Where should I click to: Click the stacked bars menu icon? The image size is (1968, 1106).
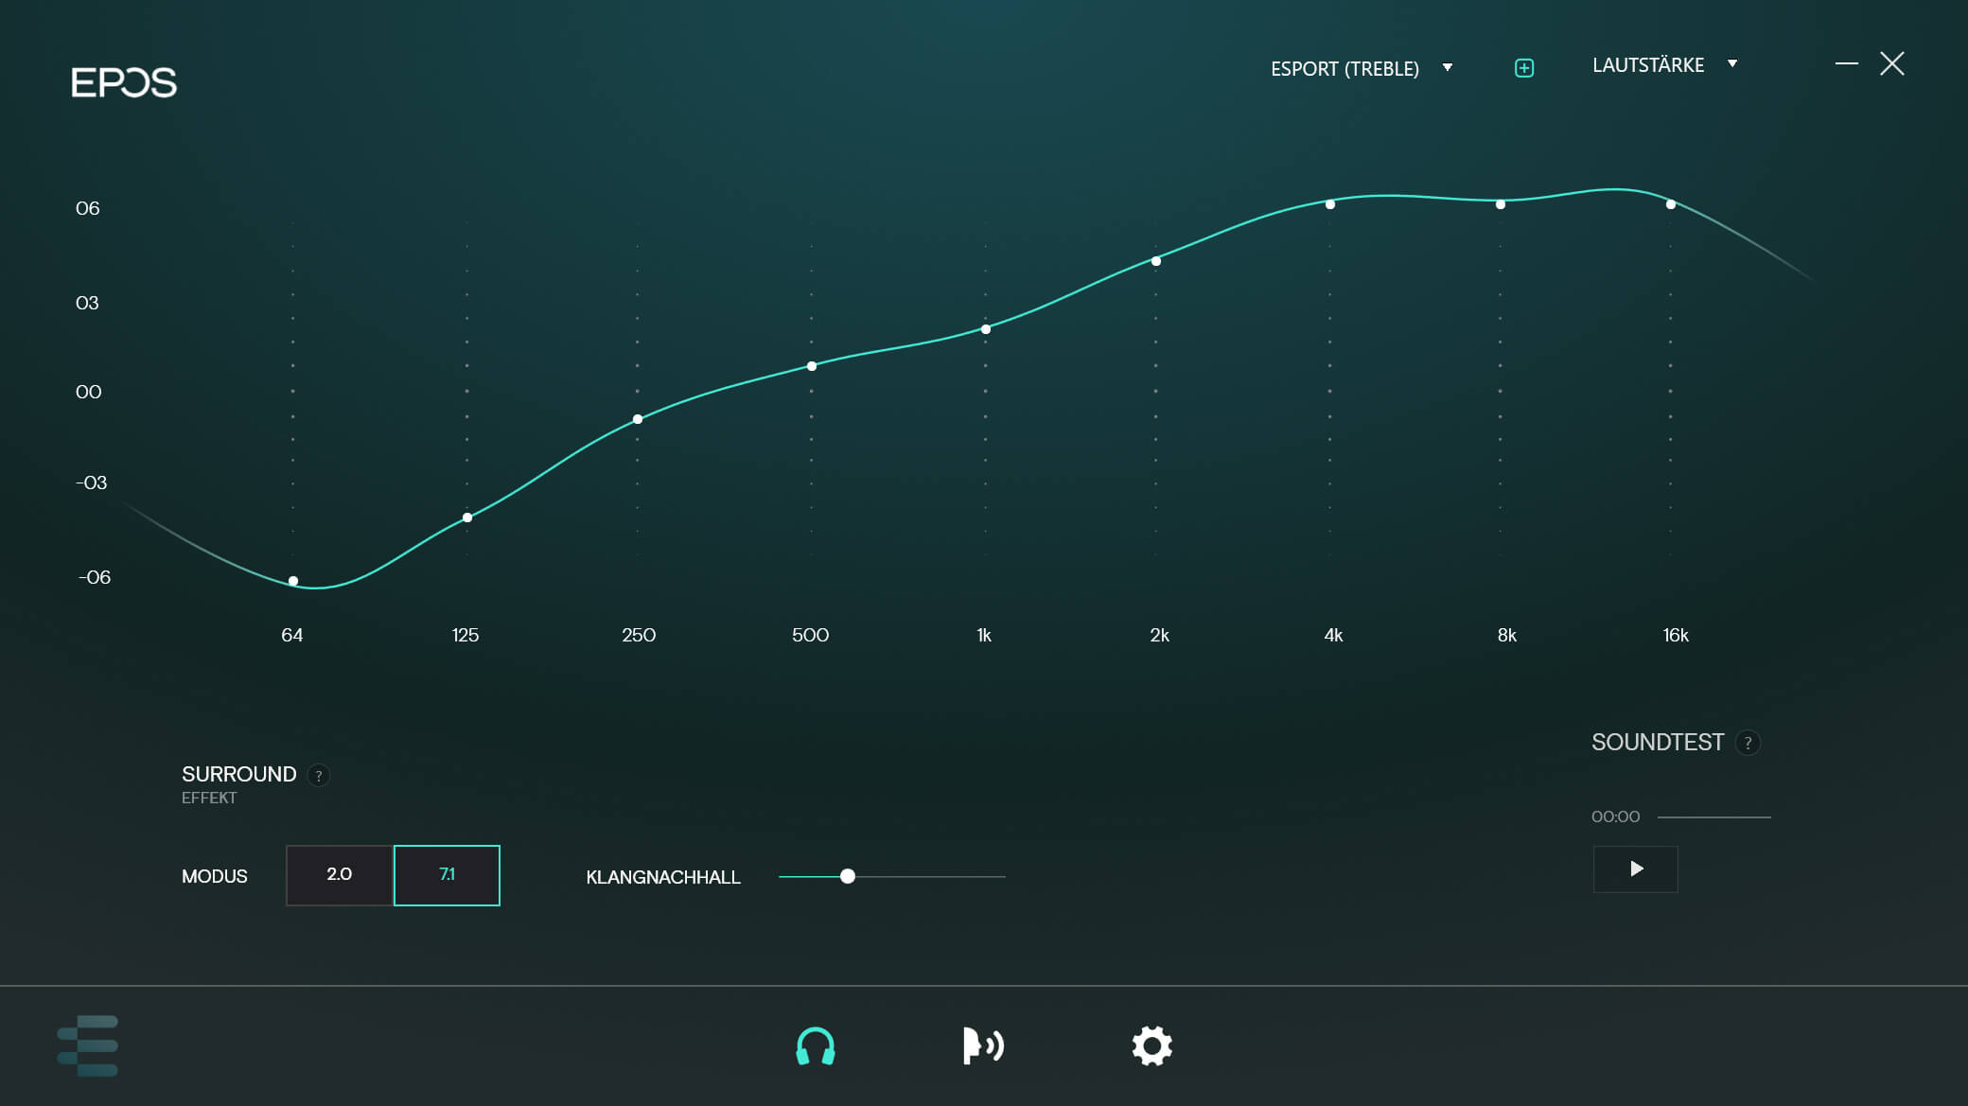pyautogui.click(x=88, y=1045)
